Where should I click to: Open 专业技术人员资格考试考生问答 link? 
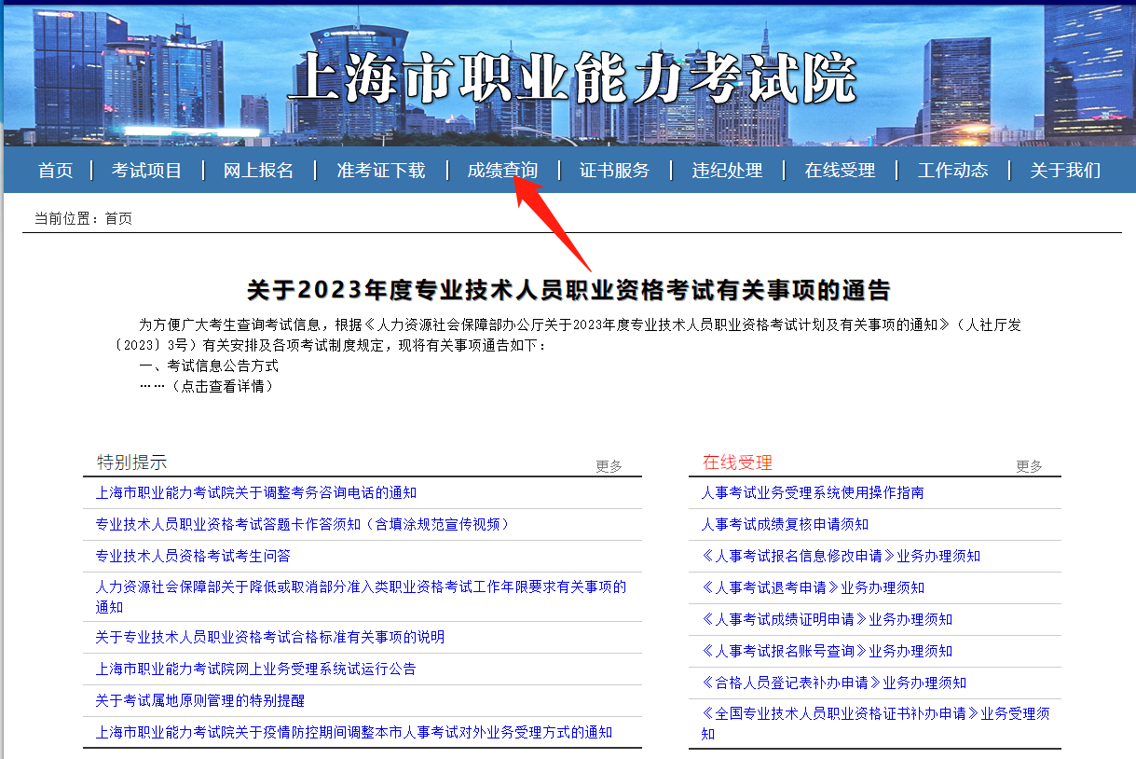click(193, 556)
